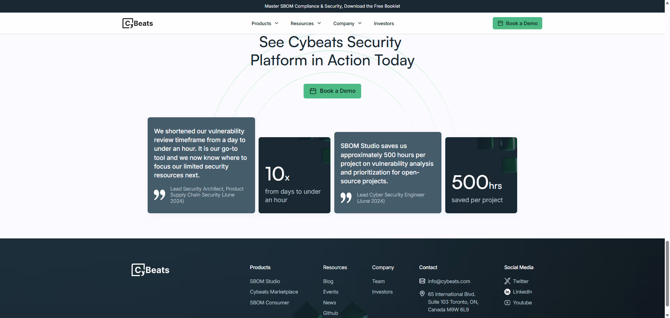Click the Social Media footer column heading
The width and height of the screenshot is (670, 318).
[x=519, y=267]
